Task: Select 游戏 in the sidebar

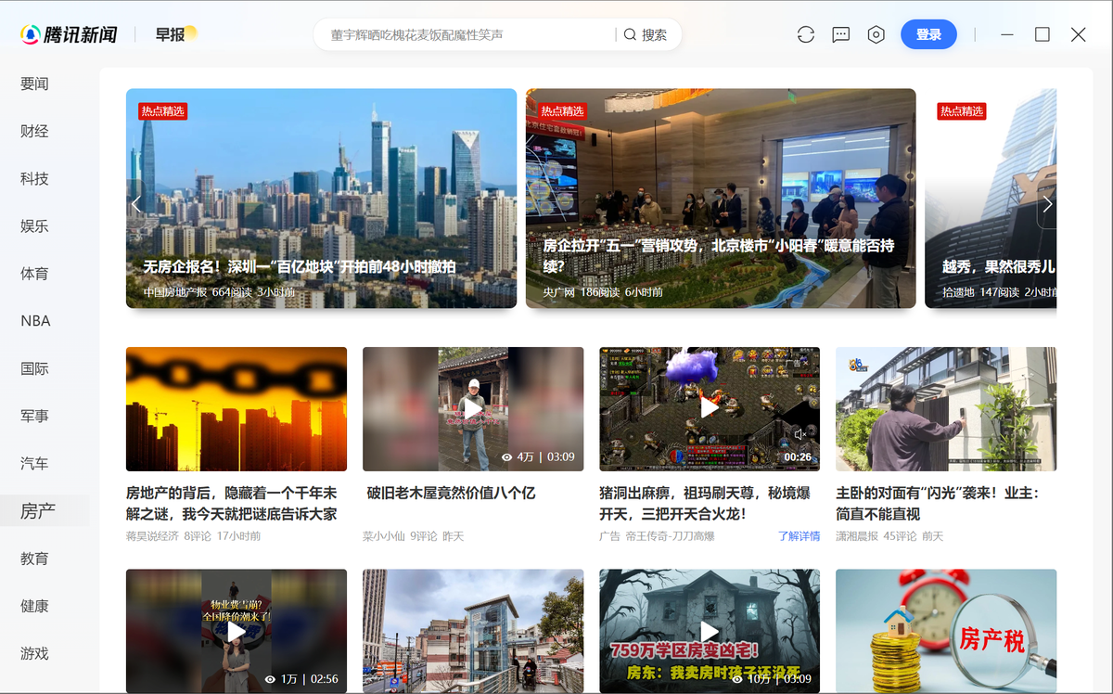Action: click(34, 653)
